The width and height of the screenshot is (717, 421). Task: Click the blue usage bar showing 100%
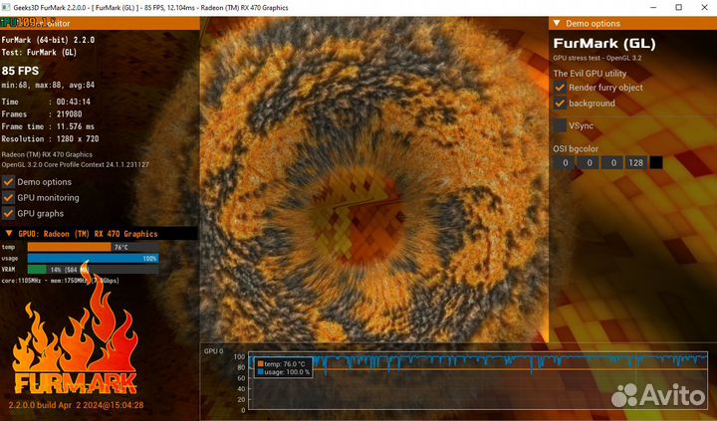coord(94,258)
